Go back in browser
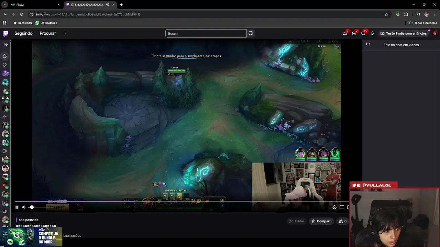440x247 pixels. point(5,14)
